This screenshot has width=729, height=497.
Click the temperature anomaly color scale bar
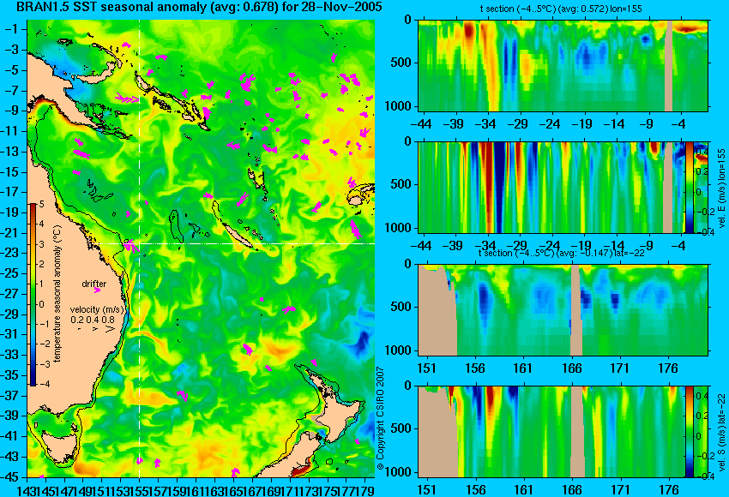coord(33,295)
